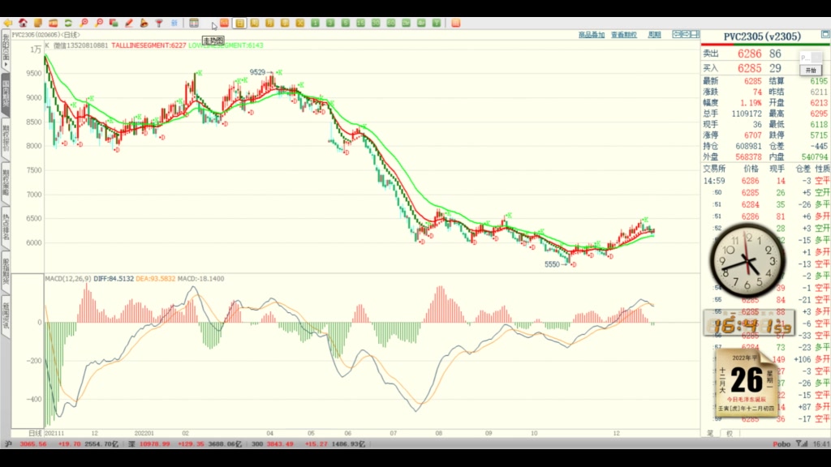Click the MACD(12,26,9) indicator label

point(68,279)
